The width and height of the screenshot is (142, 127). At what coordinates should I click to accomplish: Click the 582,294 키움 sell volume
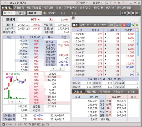pos(93,101)
